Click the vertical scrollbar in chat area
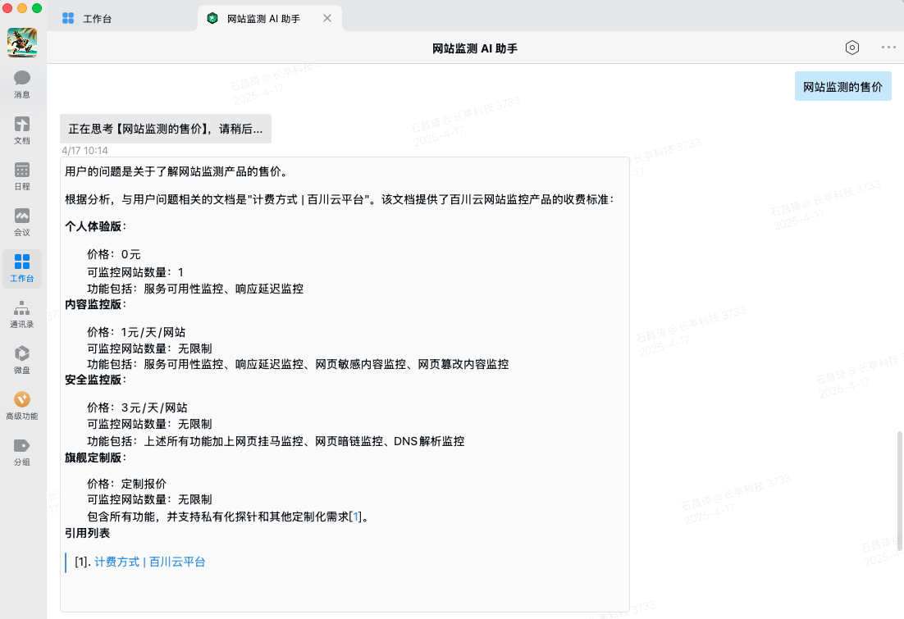The height and width of the screenshot is (619, 904). point(899,484)
